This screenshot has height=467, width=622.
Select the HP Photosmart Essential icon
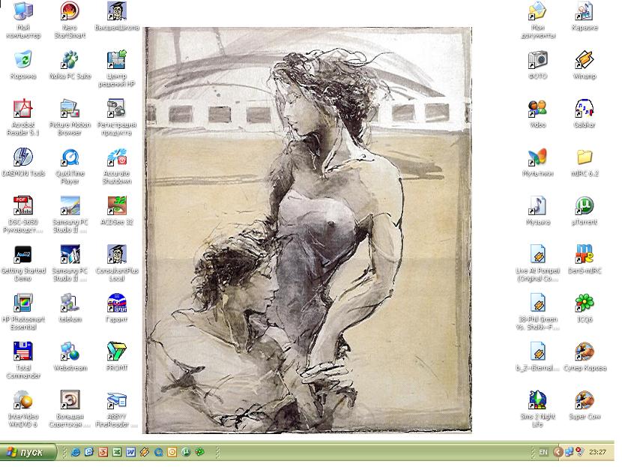[x=23, y=304]
